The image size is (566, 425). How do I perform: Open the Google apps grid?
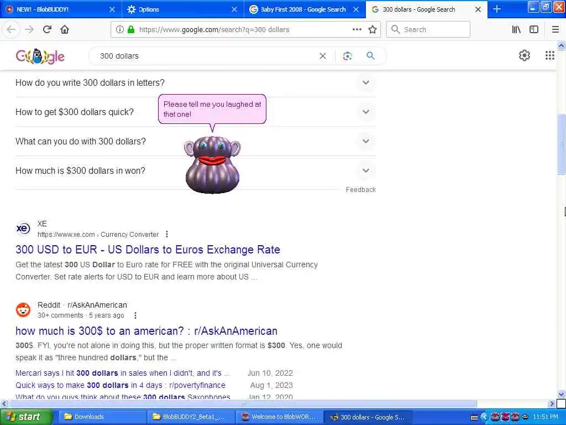(549, 55)
